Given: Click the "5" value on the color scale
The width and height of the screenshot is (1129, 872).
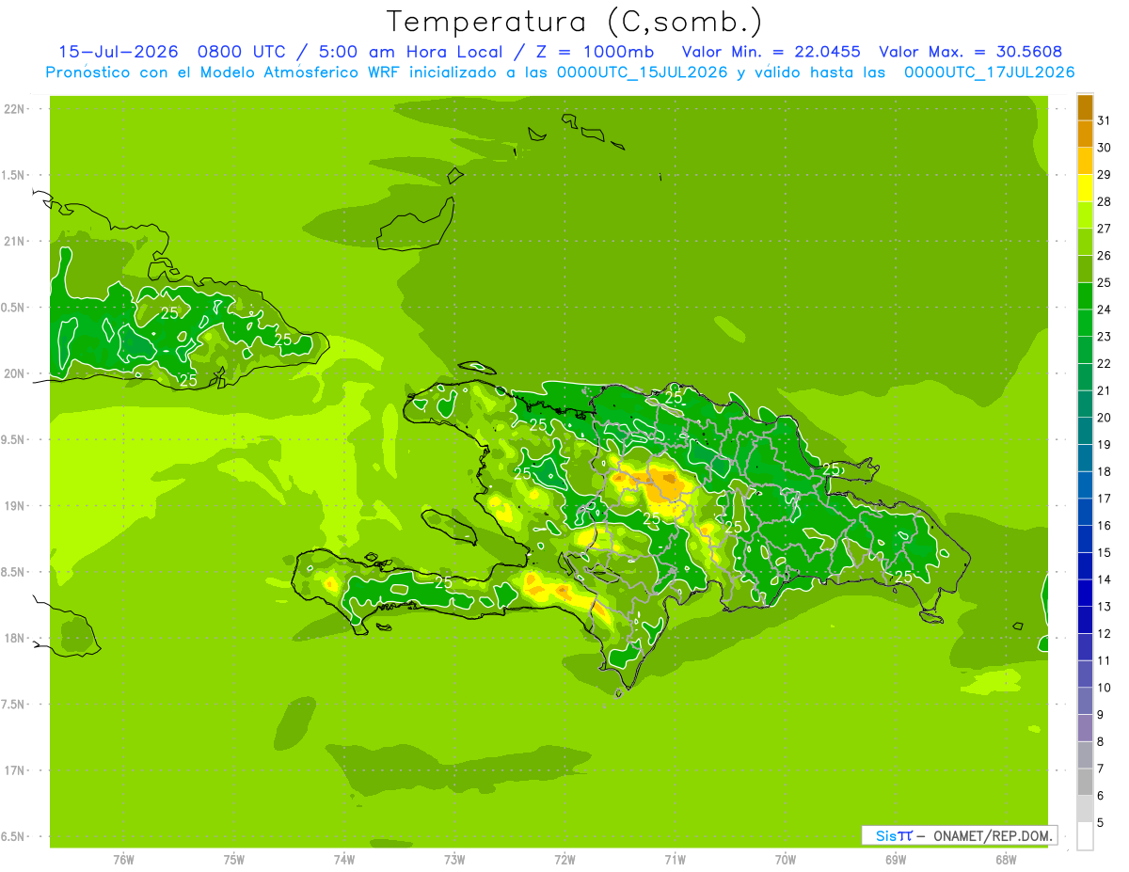Looking at the screenshot, I should (1101, 823).
